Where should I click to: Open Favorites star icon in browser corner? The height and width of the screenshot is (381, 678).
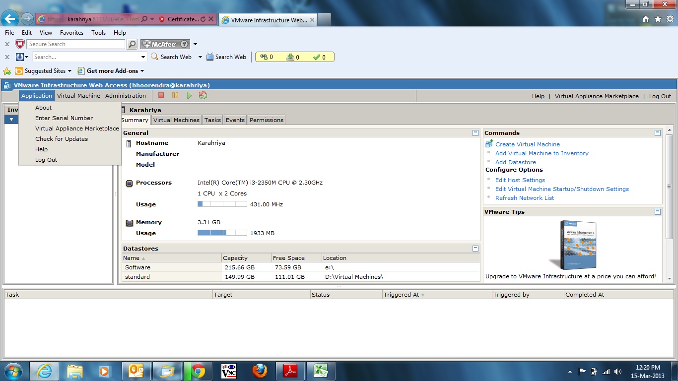[658, 19]
